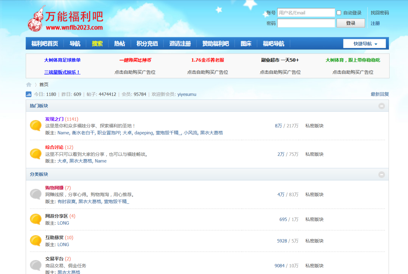The width and height of the screenshot is (408, 274).
Task: Open 福吧导航 in the navigation bar
Action: [274, 44]
